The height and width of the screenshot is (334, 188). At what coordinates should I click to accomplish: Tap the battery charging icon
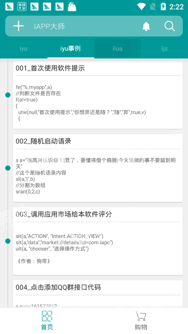coord(163,6)
